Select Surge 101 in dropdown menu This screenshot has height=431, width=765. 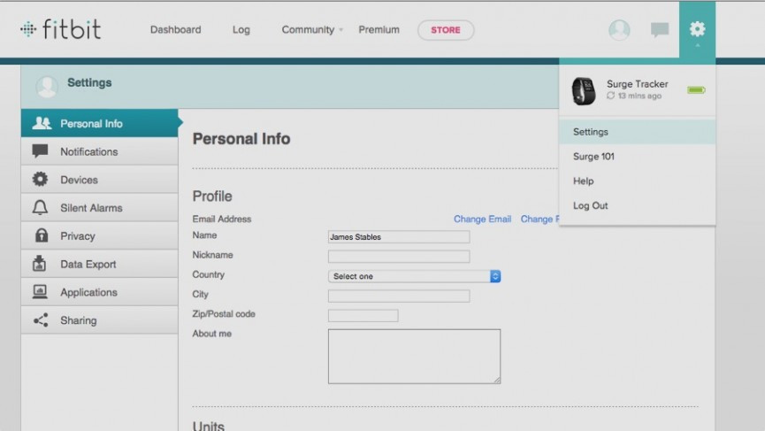point(593,157)
